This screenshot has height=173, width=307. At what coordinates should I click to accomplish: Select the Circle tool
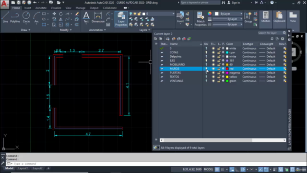tap(26, 17)
